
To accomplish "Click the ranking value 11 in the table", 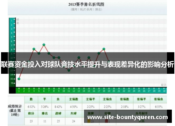I will click(x=45, y=121).
